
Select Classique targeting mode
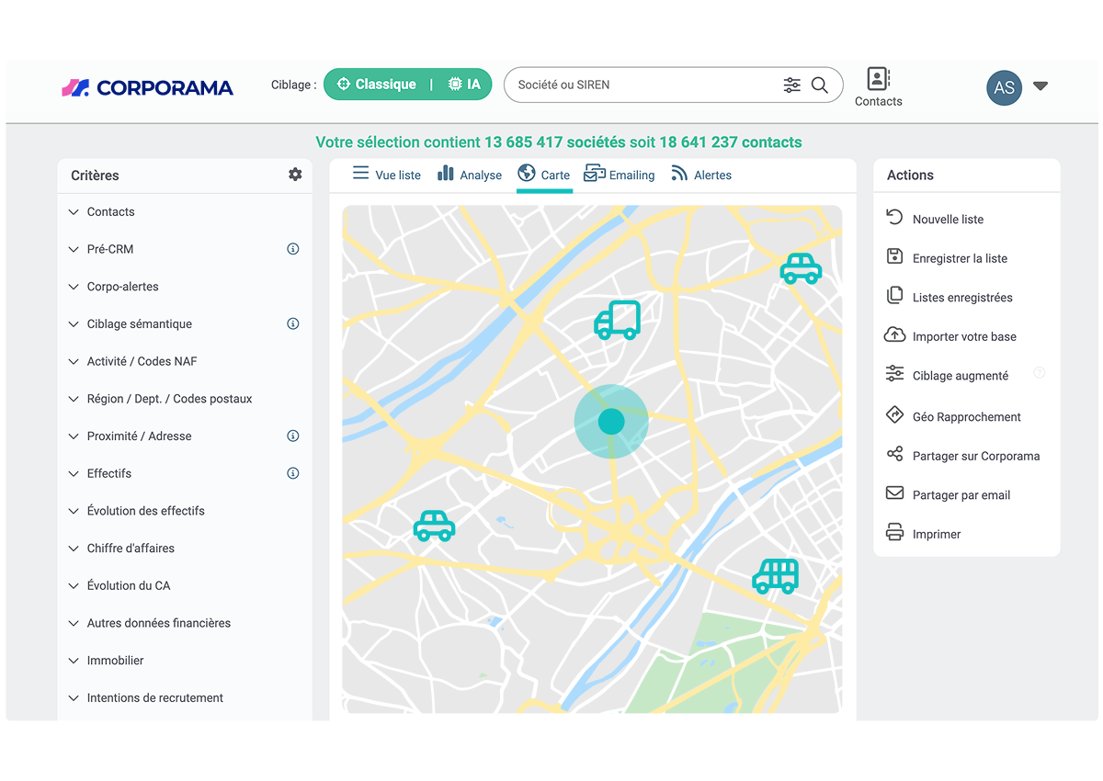pos(377,85)
